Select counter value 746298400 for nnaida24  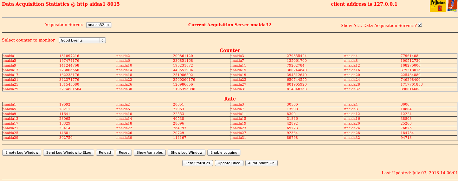[x=410, y=80]
